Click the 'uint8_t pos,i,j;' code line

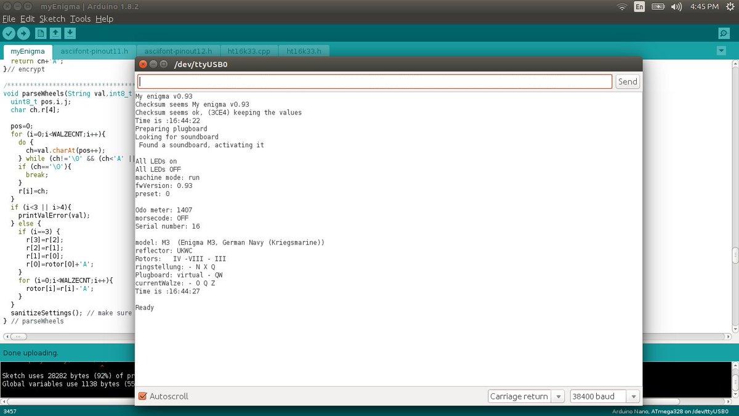[39, 102]
